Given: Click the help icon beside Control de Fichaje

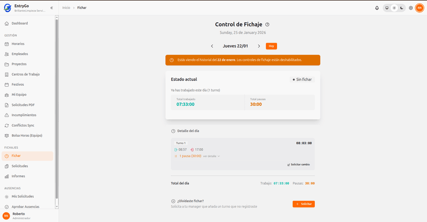Looking at the screenshot, I should [267, 24].
